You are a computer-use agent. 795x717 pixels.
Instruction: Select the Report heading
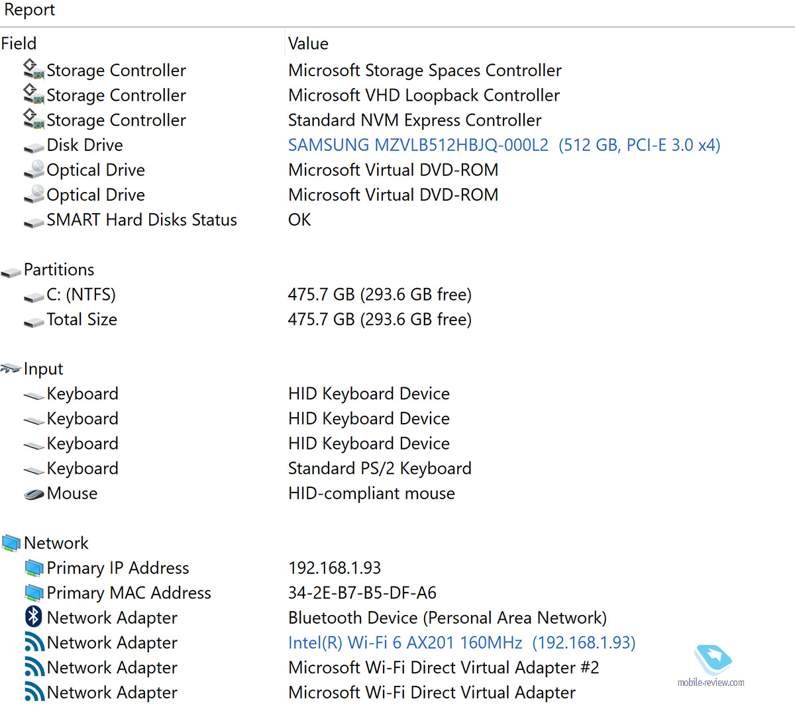click(x=30, y=10)
